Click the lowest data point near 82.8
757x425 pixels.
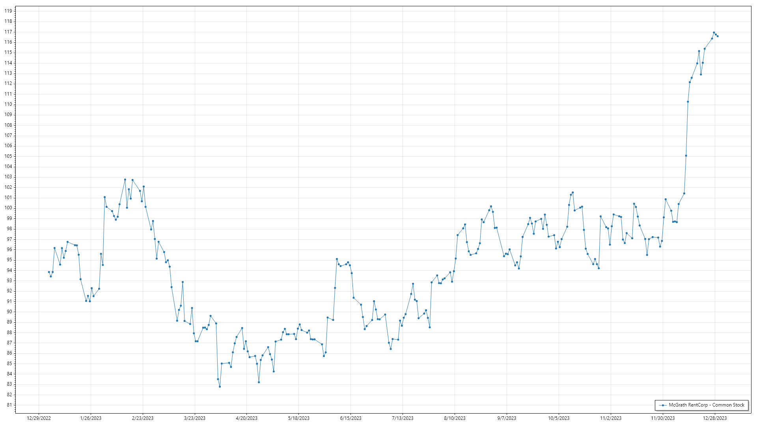pyautogui.click(x=220, y=386)
